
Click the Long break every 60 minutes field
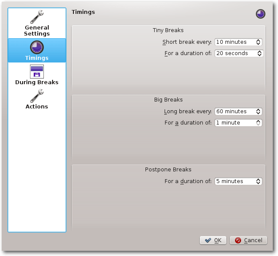[x=238, y=112]
